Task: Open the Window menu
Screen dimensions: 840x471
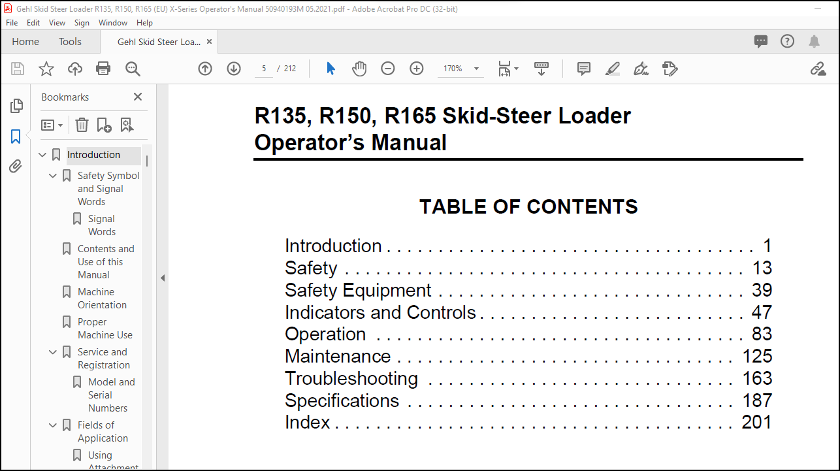Action: coord(113,23)
